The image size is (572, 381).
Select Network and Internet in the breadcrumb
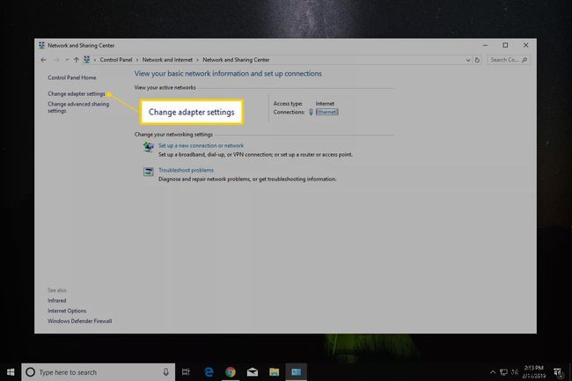167,60
